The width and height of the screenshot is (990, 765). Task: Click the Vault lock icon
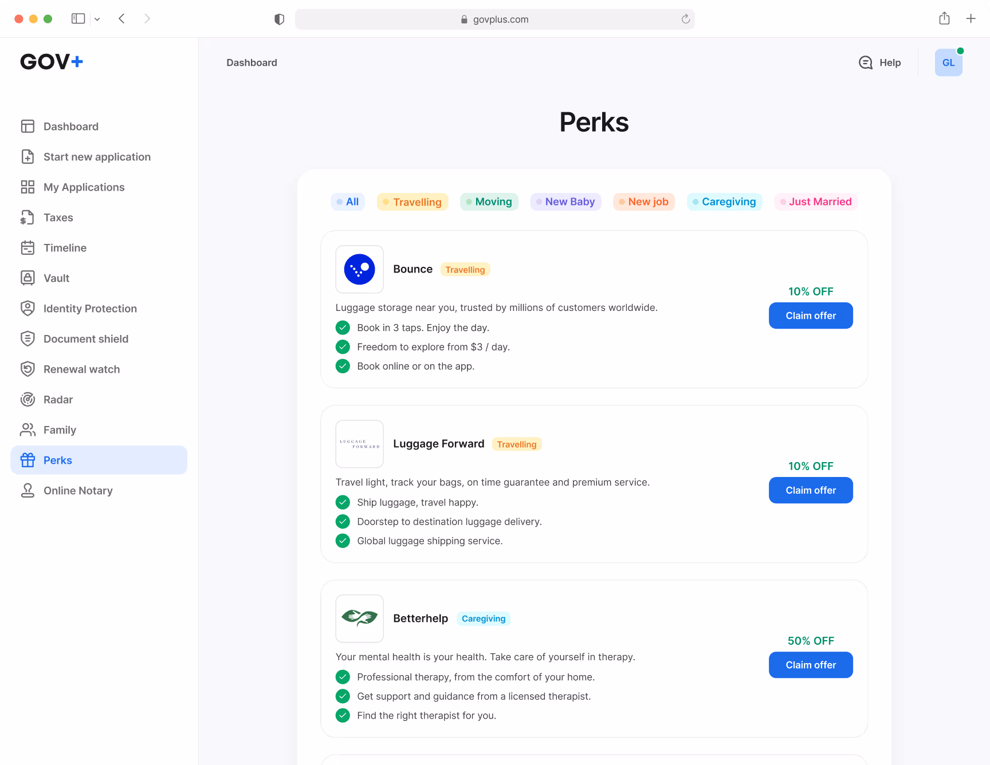(27, 278)
